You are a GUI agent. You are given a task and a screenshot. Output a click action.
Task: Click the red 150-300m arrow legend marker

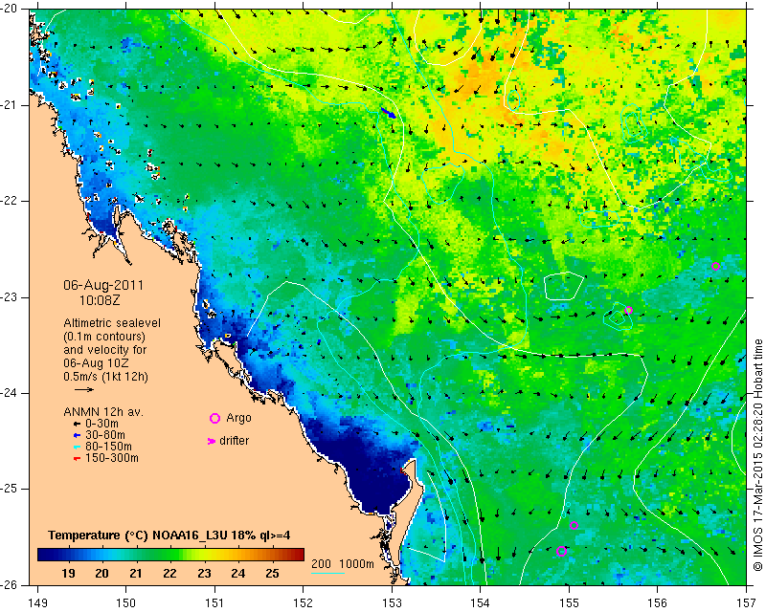pos(77,459)
